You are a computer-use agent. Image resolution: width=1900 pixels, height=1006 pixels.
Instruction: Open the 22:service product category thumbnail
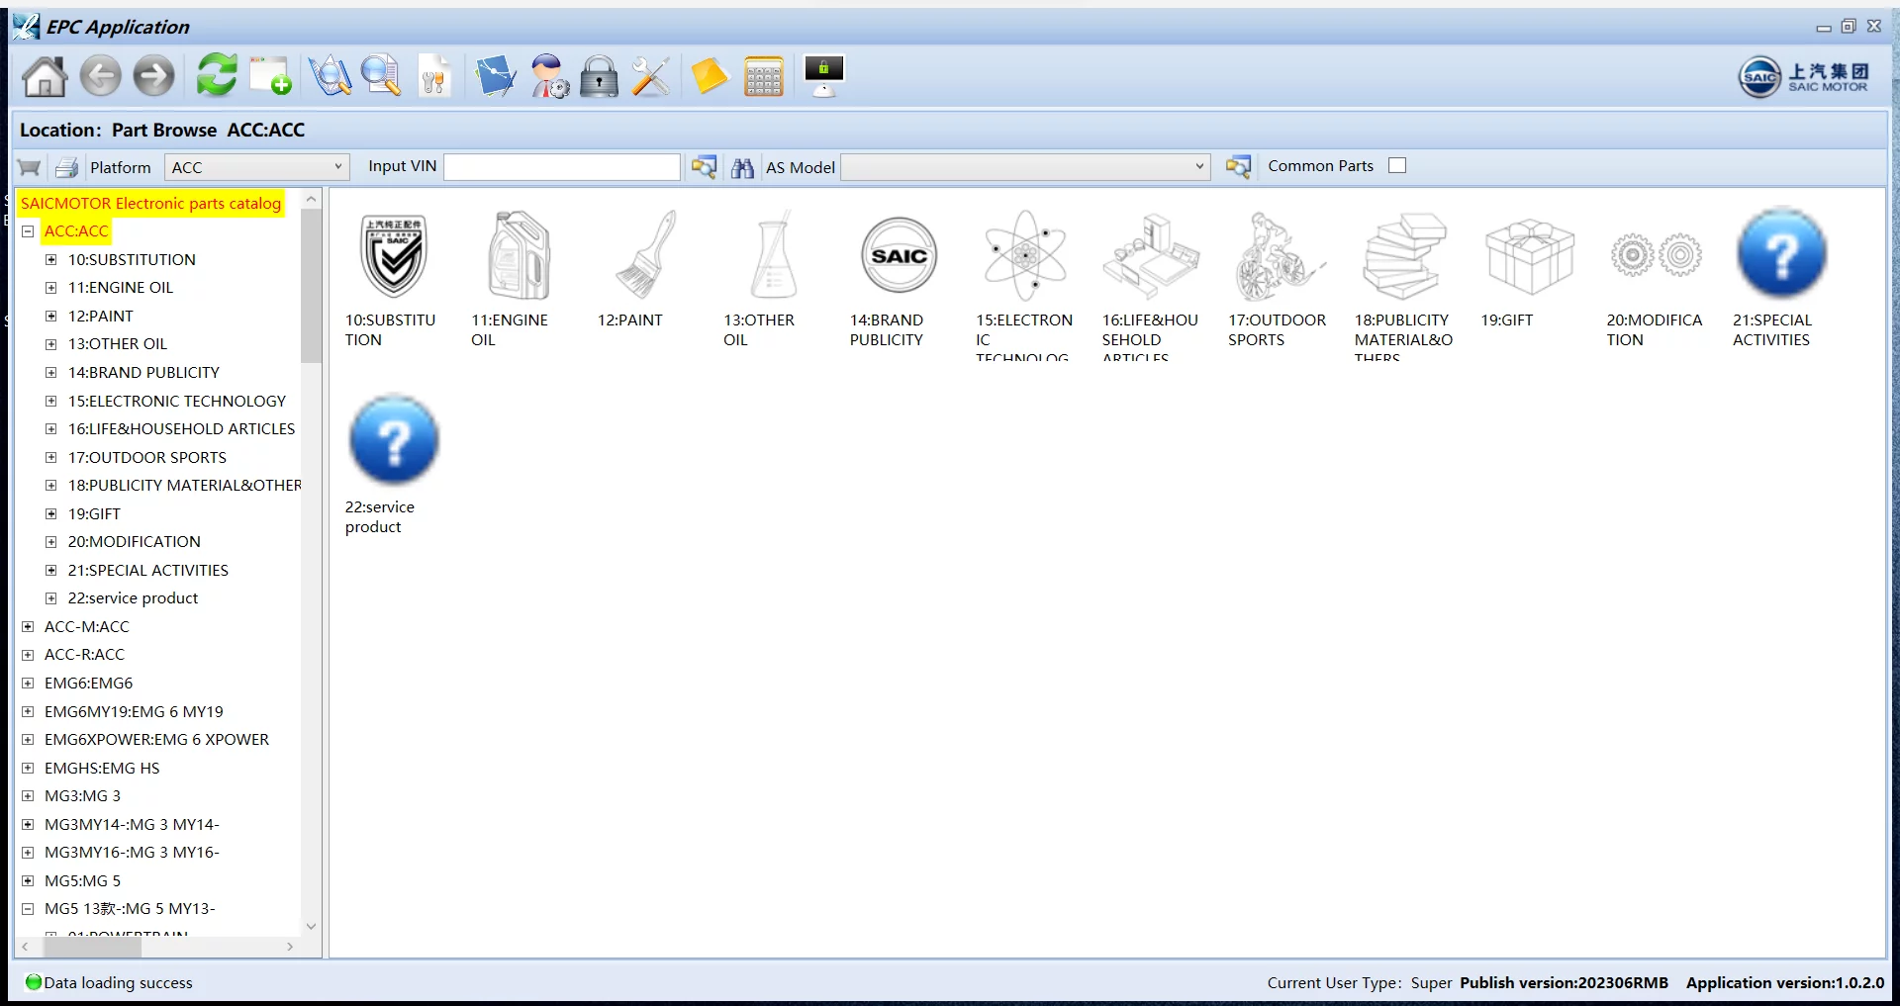pyautogui.click(x=393, y=441)
